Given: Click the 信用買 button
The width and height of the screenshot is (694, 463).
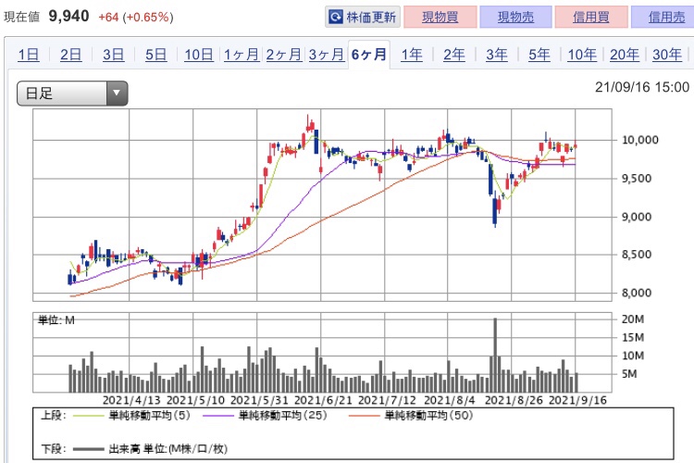Looking at the screenshot, I should coord(591,18).
